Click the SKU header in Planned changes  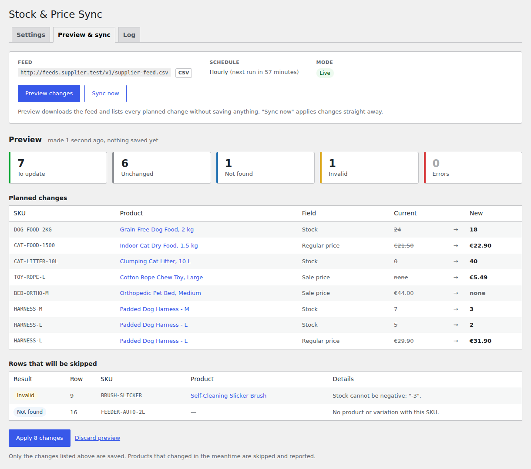[20, 213]
